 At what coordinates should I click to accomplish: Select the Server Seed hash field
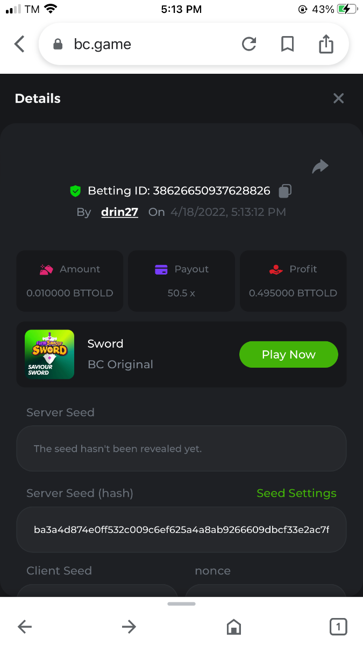point(181,530)
